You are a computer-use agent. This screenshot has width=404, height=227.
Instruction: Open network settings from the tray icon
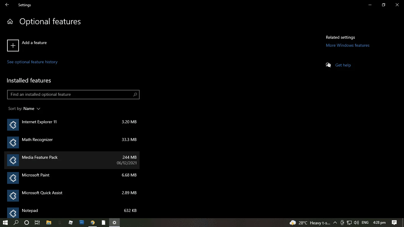coord(349,223)
